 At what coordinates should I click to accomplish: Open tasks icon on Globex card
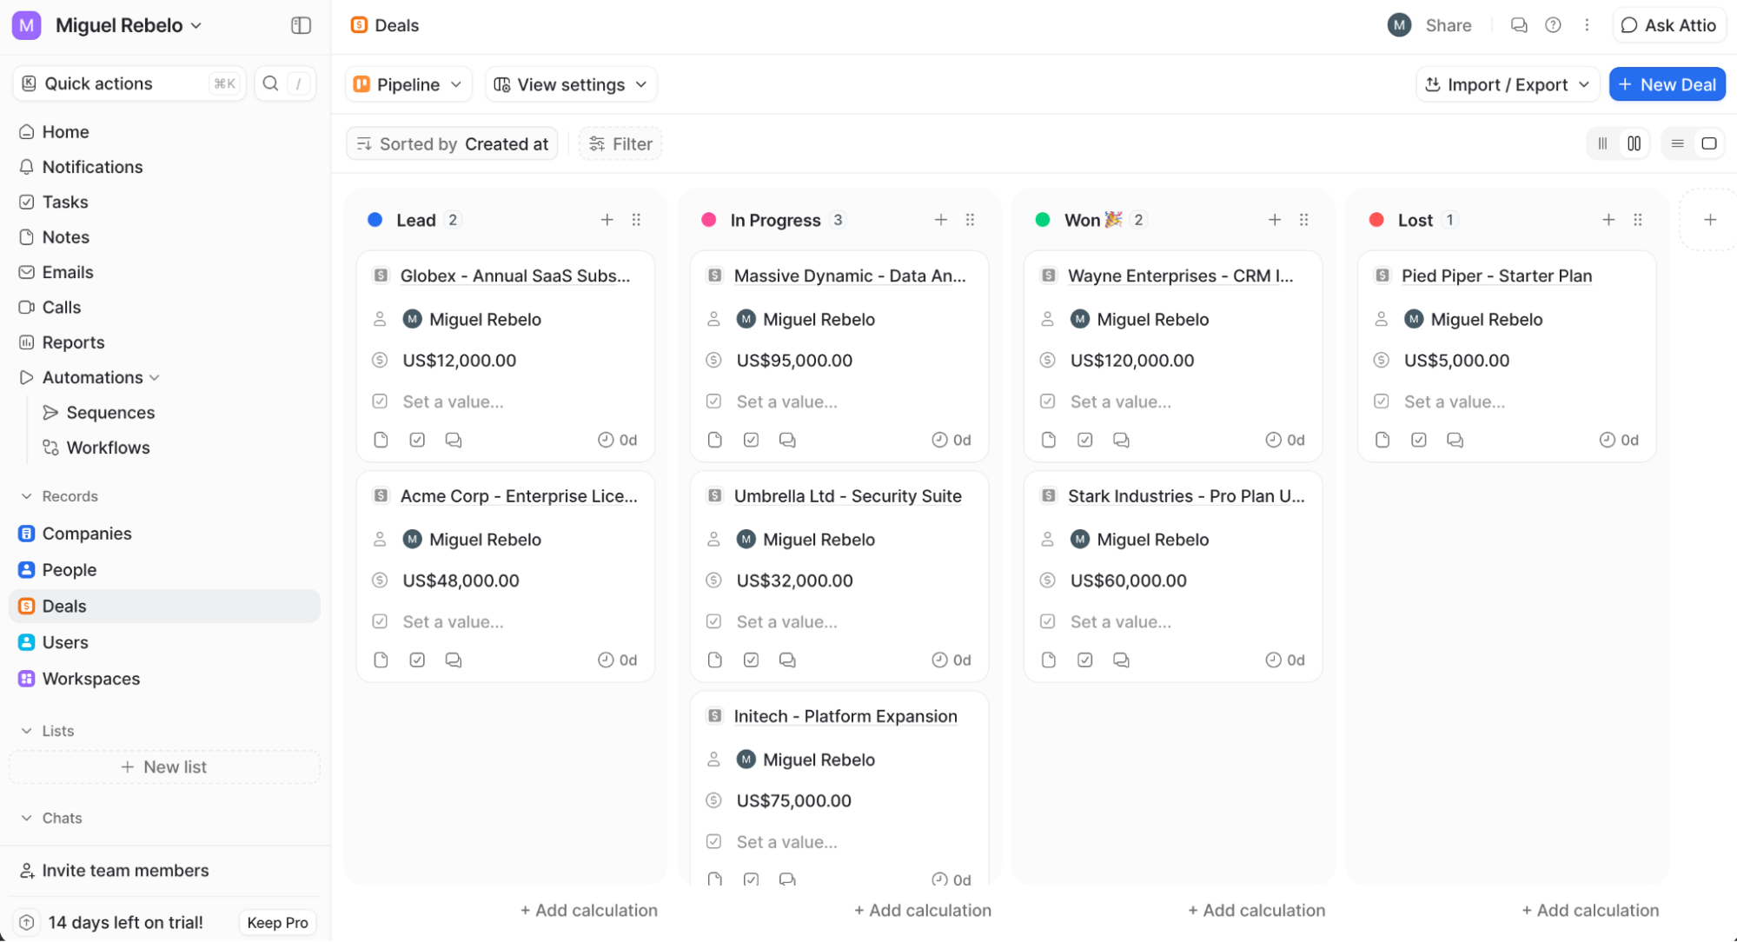click(417, 440)
